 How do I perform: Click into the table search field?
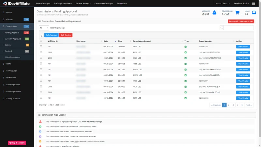[238, 28]
